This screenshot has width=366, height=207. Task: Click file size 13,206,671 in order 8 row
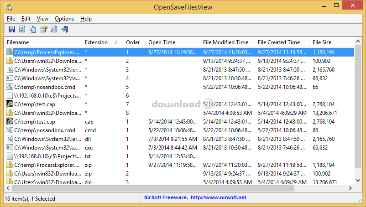324,113
